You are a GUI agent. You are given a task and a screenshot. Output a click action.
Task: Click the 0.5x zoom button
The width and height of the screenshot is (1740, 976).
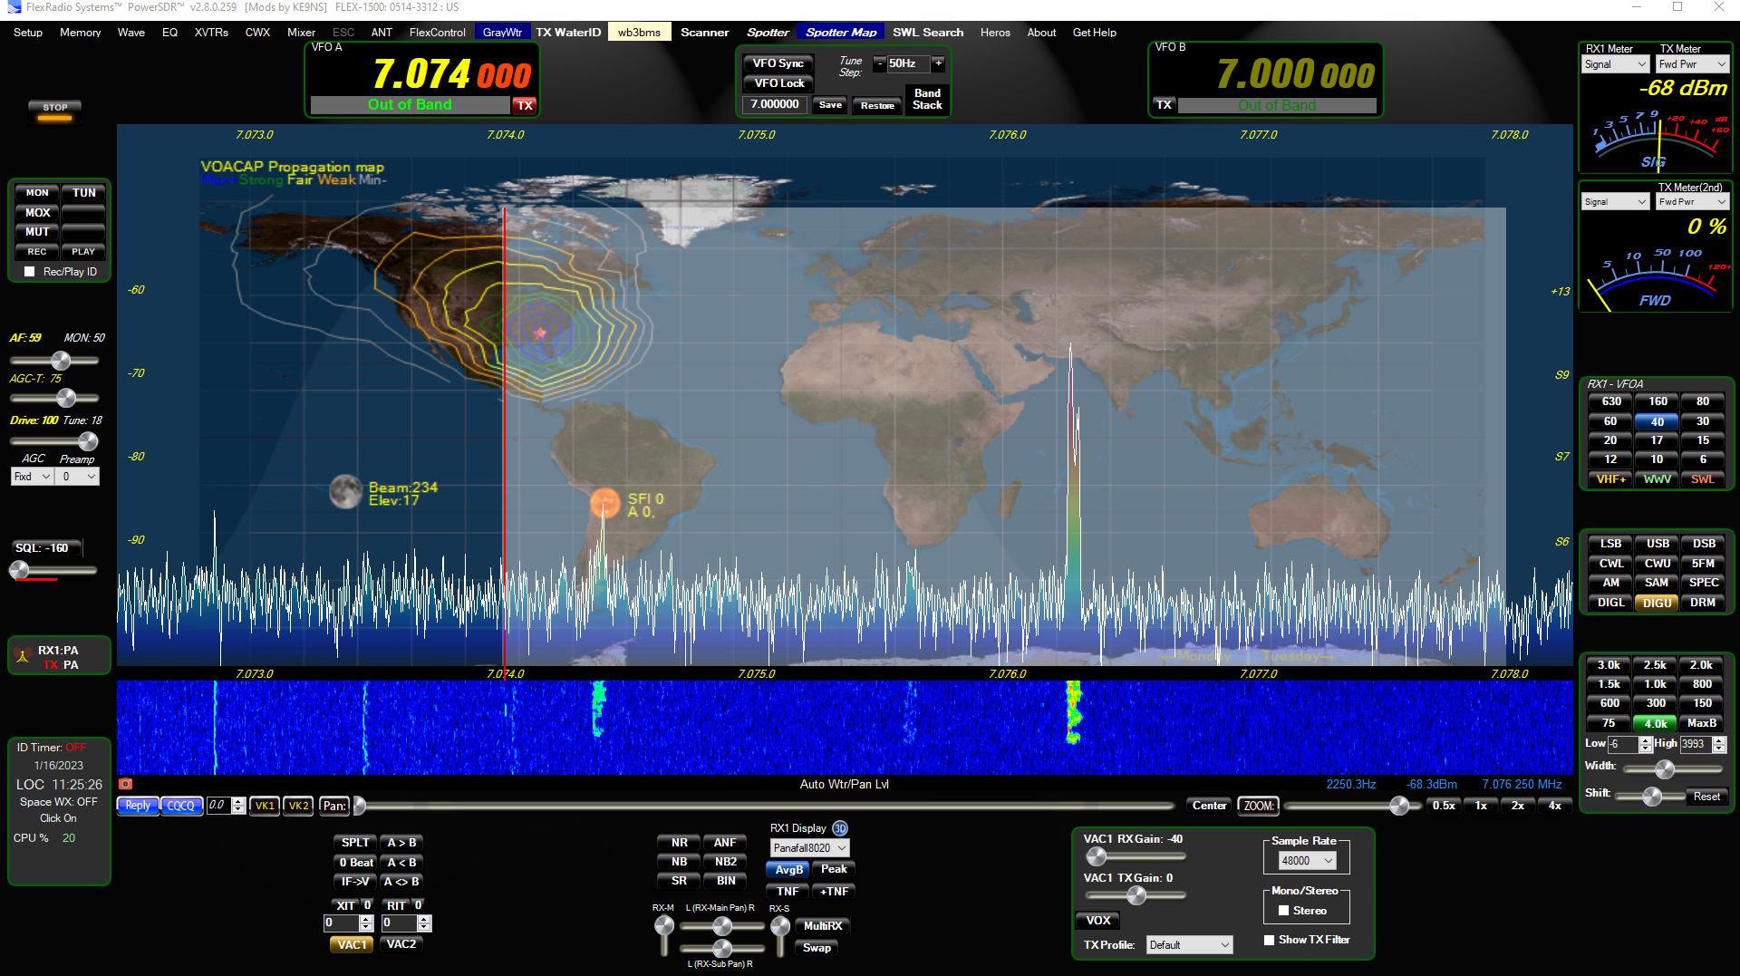[1444, 806]
